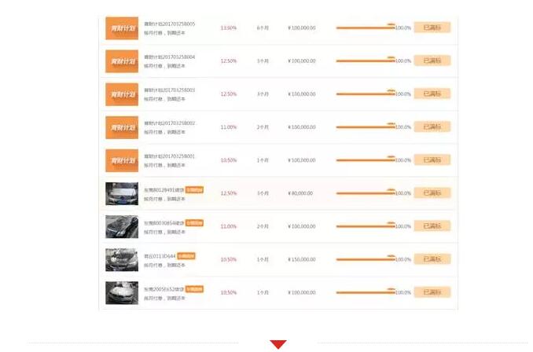Click the orange badge next to 东莞80128491续贷
The height and width of the screenshot is (352, 533).
194,189
